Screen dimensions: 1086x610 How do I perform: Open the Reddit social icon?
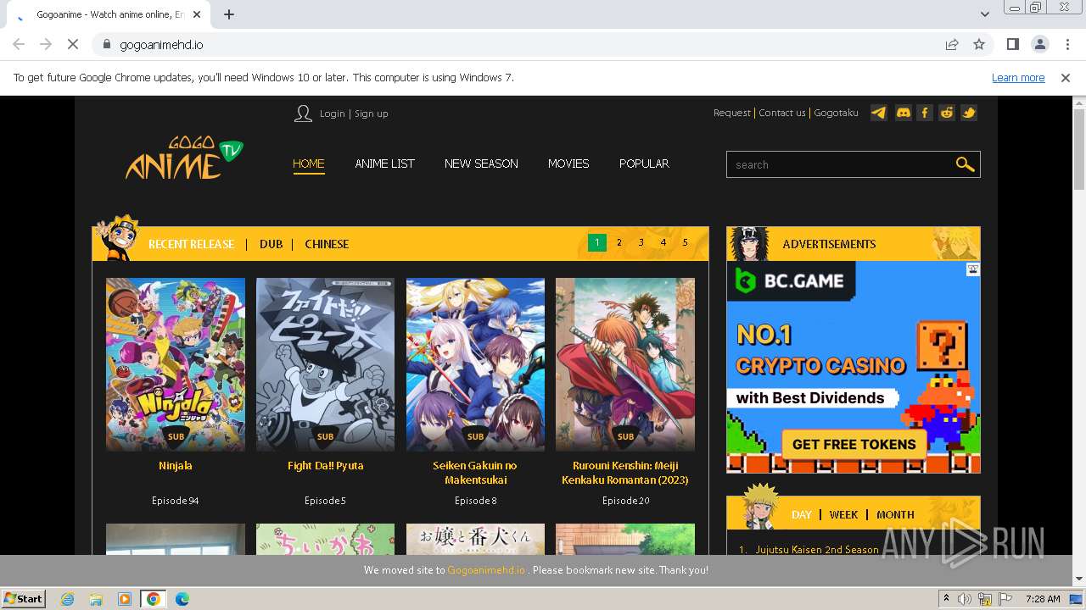[x=947, y=113]
